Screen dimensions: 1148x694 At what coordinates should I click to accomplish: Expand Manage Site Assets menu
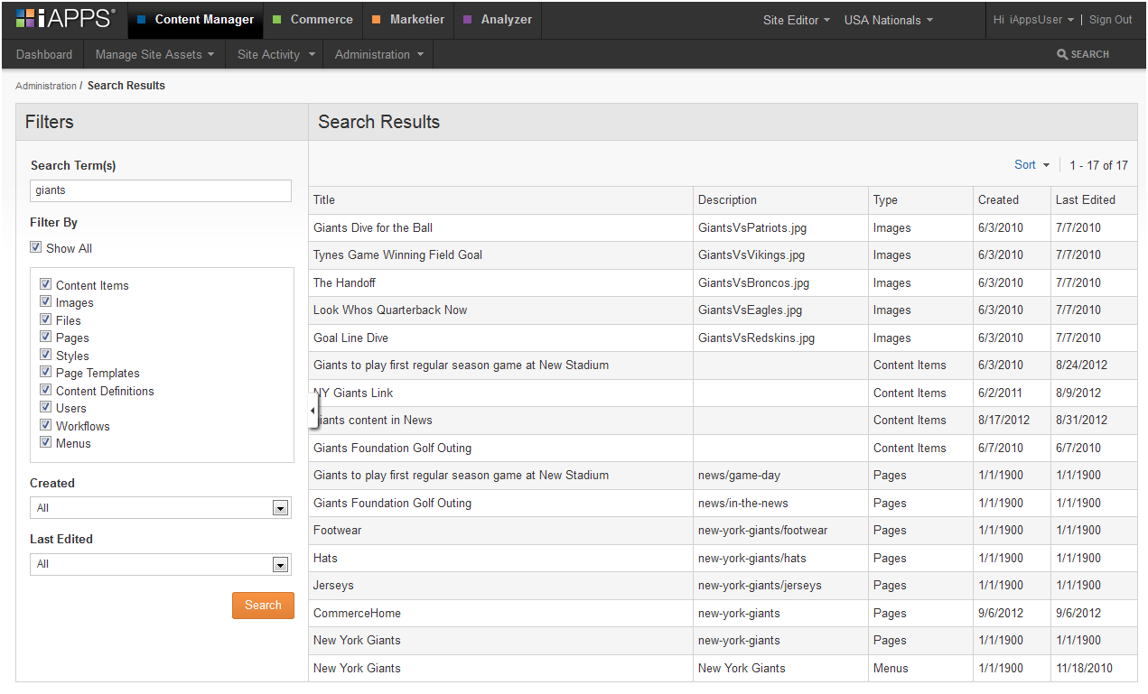click(x=154, y=54)
